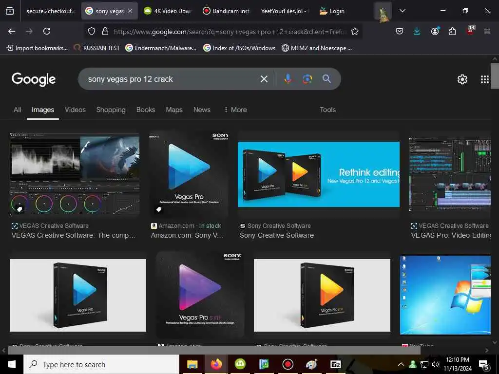Open the Firefox application menu
Screen dimensions: 499x374
click(x=487, y=31)
